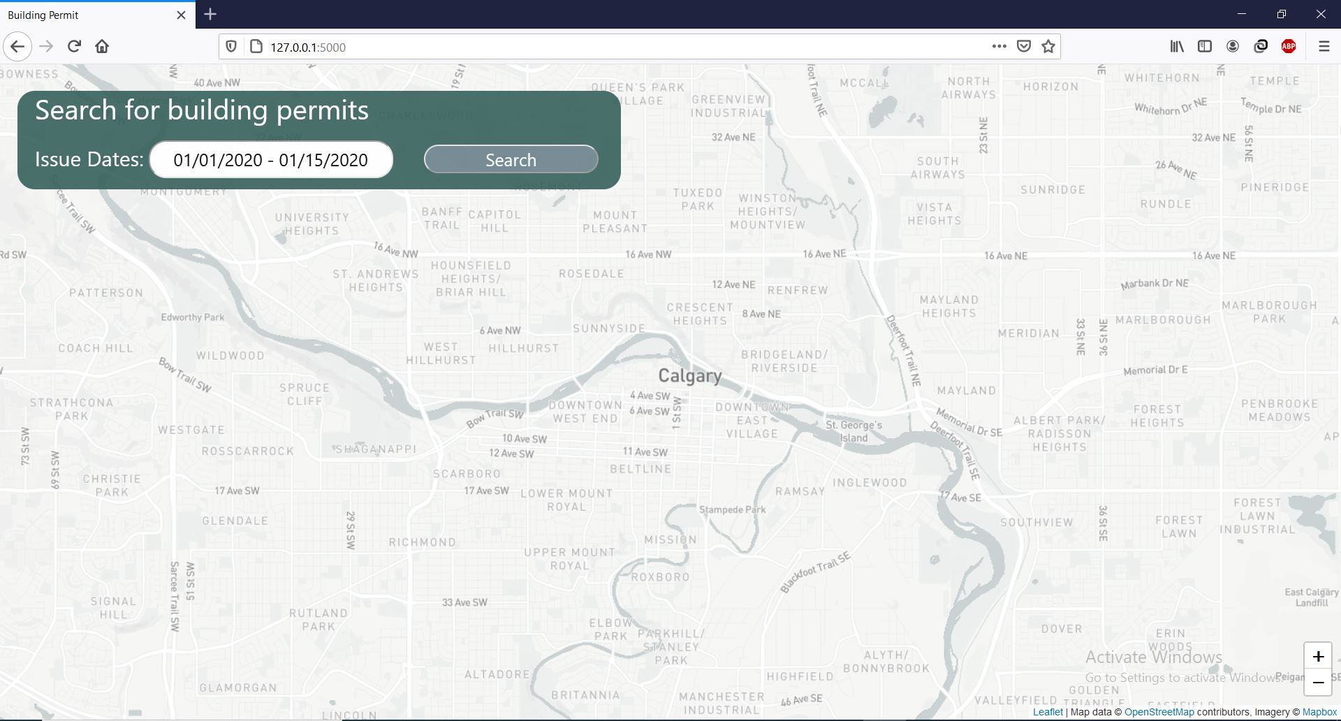Click the Firefox Account profile icon
Screen dimensions: 1341x721
click(1233, 46)
